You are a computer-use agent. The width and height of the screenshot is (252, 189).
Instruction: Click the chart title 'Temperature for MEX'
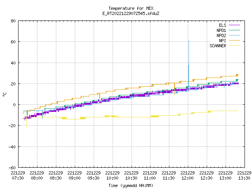(131, 8)
